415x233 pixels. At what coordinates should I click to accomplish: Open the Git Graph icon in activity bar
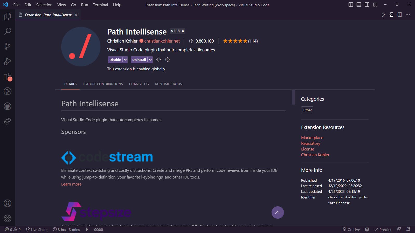[x=8, y=91]
